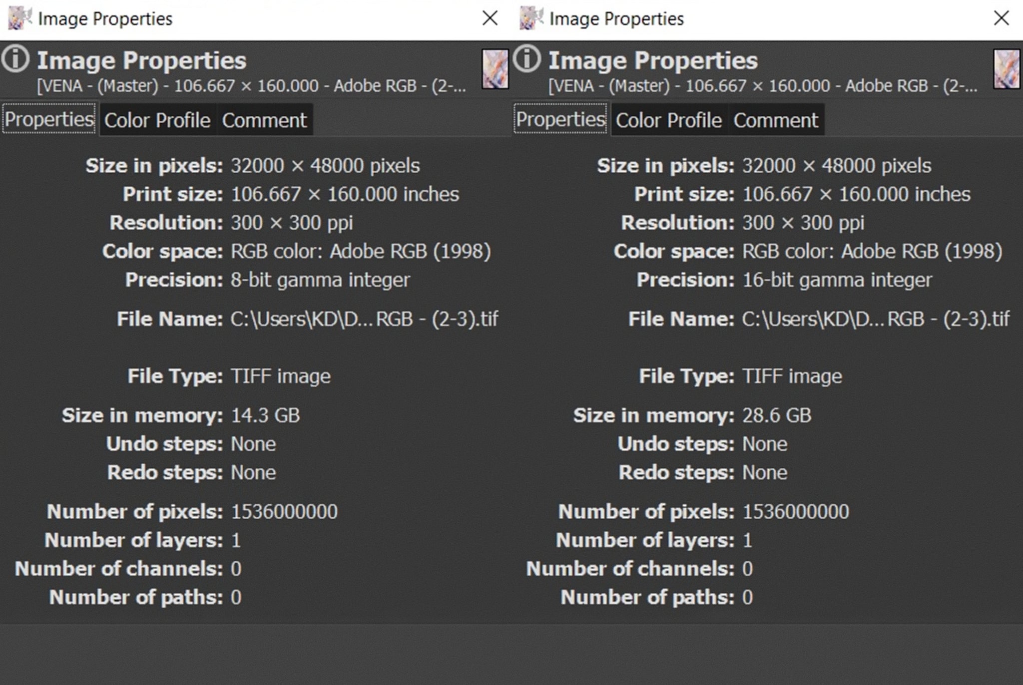Open the Color Profile tab in the right dialog
The height and width of the screenshot is (685, 1023).
[669, 120]
